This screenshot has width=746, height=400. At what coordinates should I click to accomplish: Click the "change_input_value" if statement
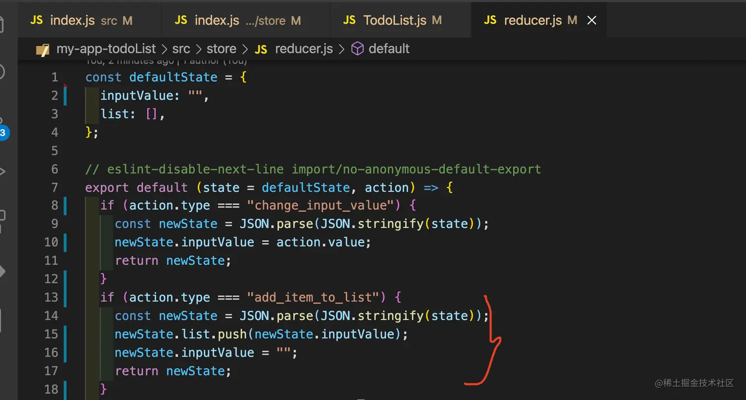259,205
